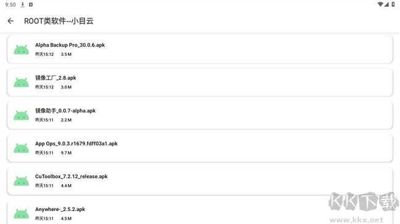The height and width of the screenshot is (224, 400).
Task: Tap the status bar clock 9:50
Action: coord(10,4)
